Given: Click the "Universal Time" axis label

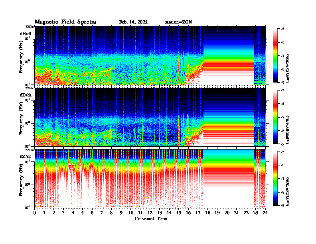Looking at the screenshot, I should (150, 218).
